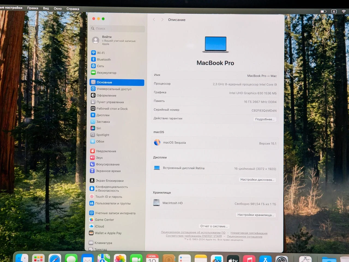Click Подробнее button for warranty
The image size is (349, 262).
click(x=264, y=119)
